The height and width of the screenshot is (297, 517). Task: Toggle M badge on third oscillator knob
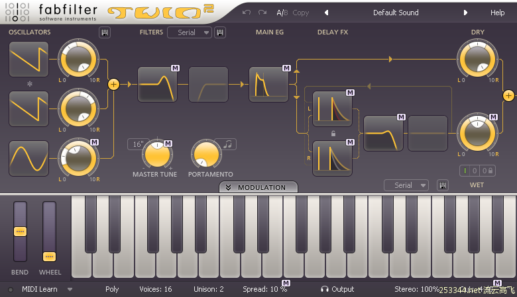coord(94,142)
